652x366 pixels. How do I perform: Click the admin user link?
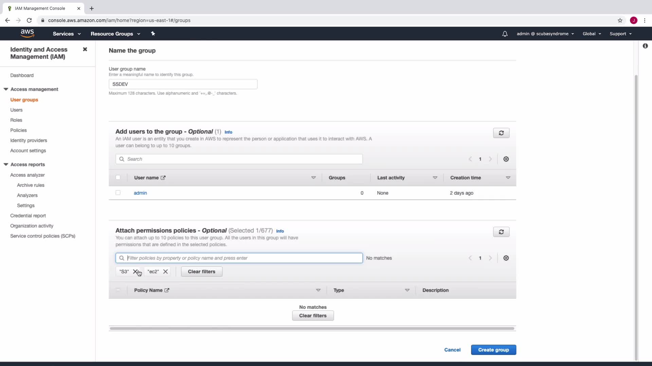click(x=140, y=193)
